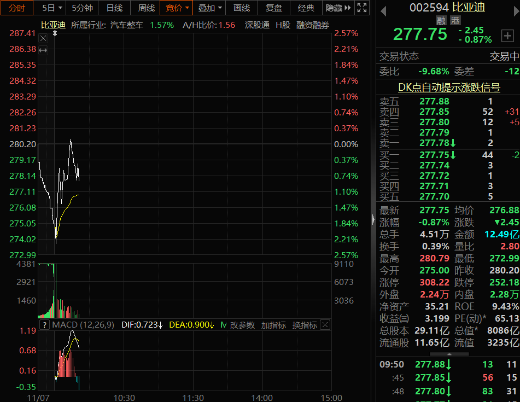Screen dimensions: 520x402
Task: Click the 委比 -9.68% value
Action: [434, 71]
